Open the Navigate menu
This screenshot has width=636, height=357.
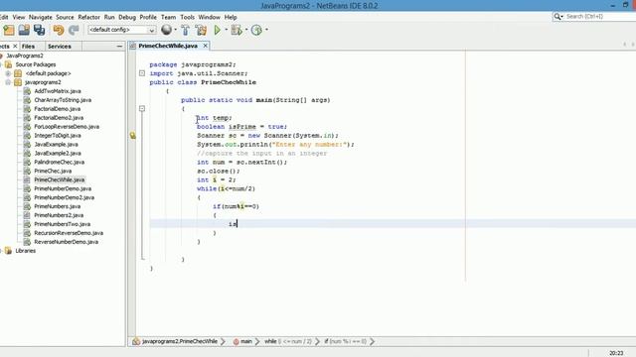coord(41,17)
